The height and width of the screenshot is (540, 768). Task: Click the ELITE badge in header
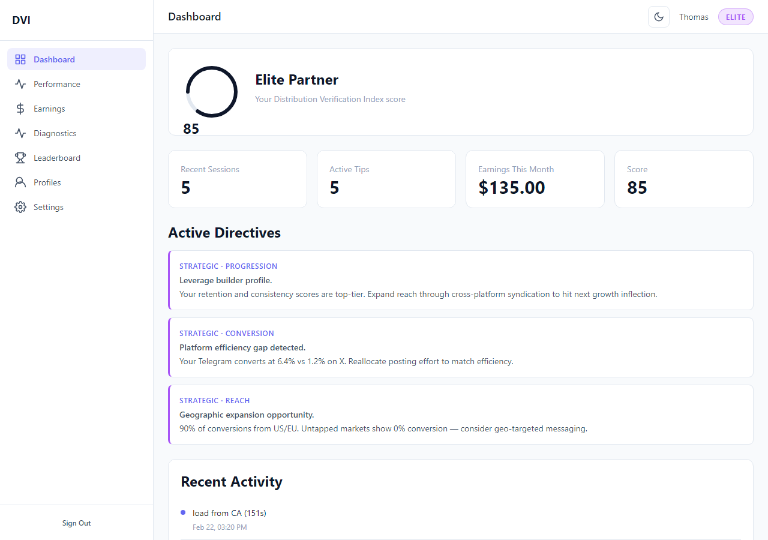[x=736, y=17]
